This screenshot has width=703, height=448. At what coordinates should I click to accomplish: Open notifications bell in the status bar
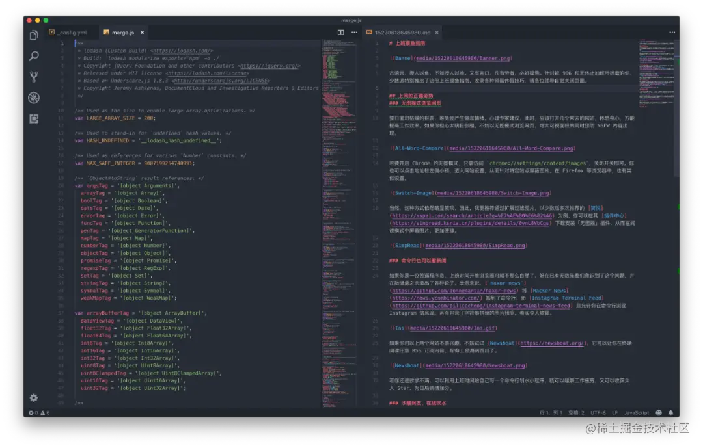(670, 413)
